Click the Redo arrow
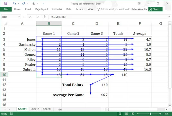 (x=24, y=4)
